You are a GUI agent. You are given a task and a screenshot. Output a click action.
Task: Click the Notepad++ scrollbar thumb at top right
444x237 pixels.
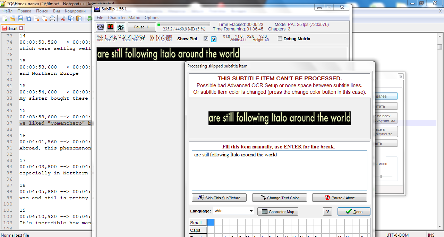[440, 47]
